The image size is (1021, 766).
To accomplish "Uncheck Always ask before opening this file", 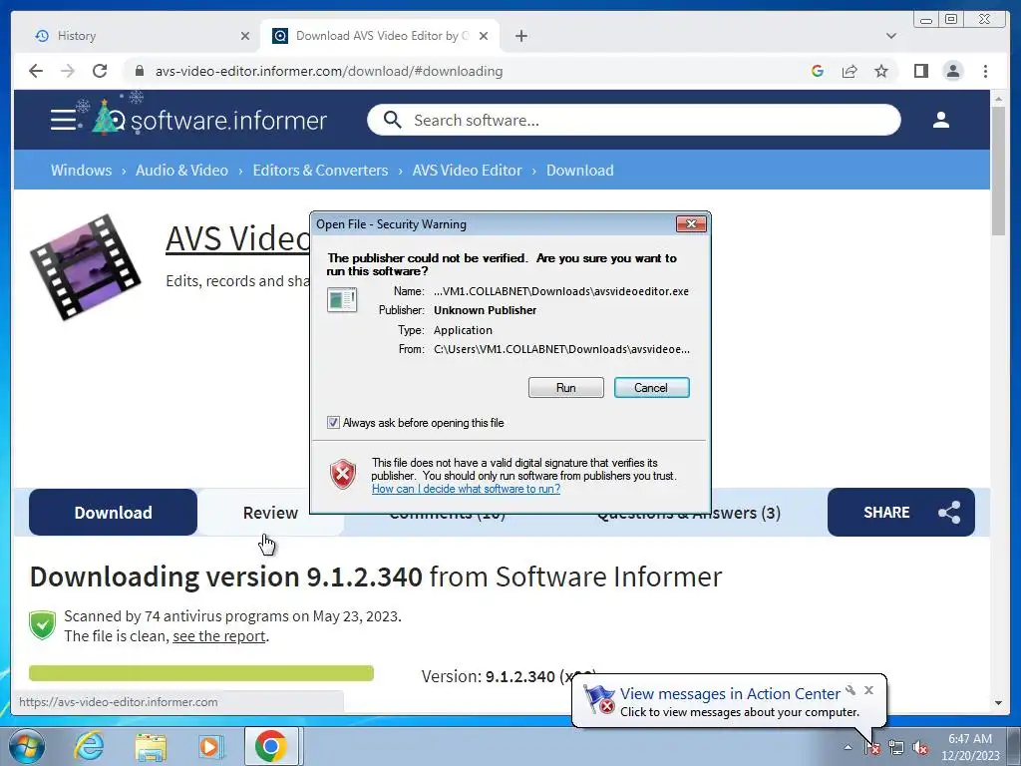I will click(333, 423).
